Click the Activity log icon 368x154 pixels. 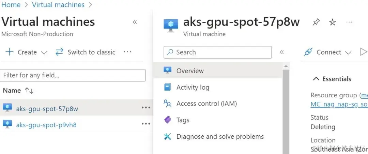[x=167, y=88]
